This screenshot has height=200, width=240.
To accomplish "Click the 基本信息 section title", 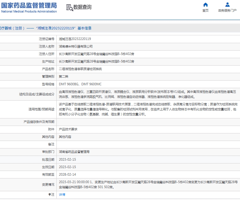I will pyautogui.click(x=84, y=28).
